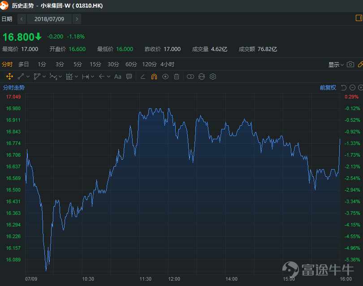This screenshot has width=363, height=286.
Task: Click the sync drawings icon
Action: 202,77
